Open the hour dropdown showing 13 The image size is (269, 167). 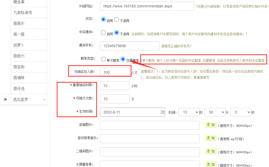point(189,112)
